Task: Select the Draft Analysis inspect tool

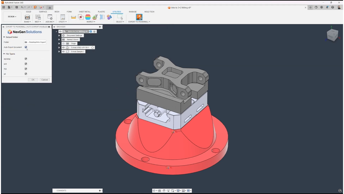Action: (x=95, y=17)
